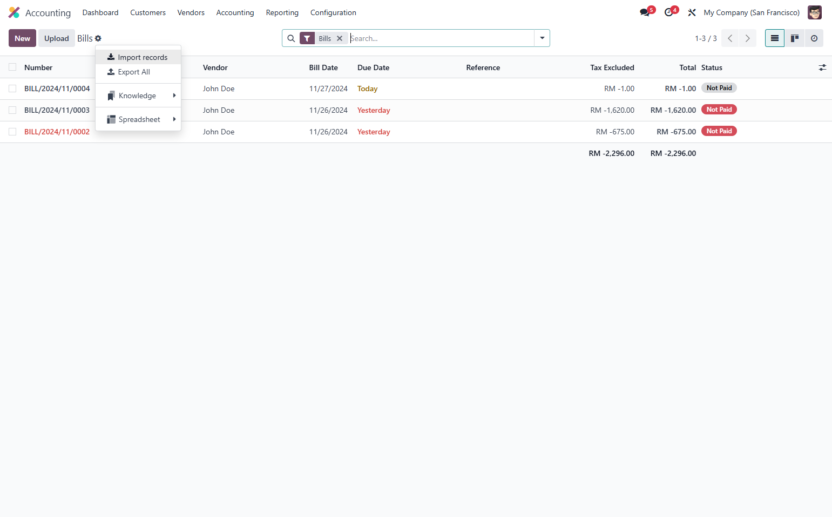Open optional columns adjust settings icon
The height and width of the screenshot is (517, 832).
click(822, 67)
